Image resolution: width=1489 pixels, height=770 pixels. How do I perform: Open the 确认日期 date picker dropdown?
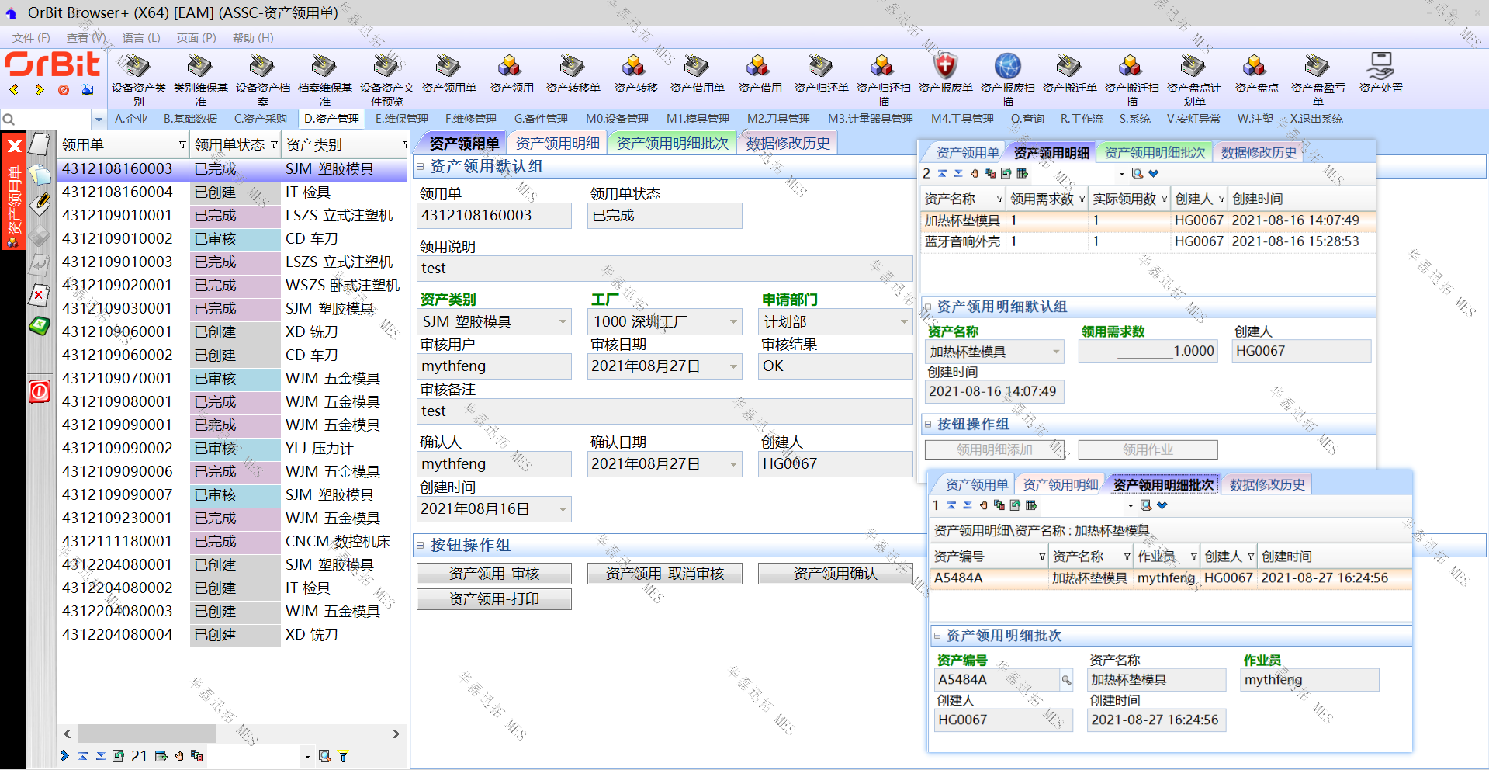(x=733, y=464)
